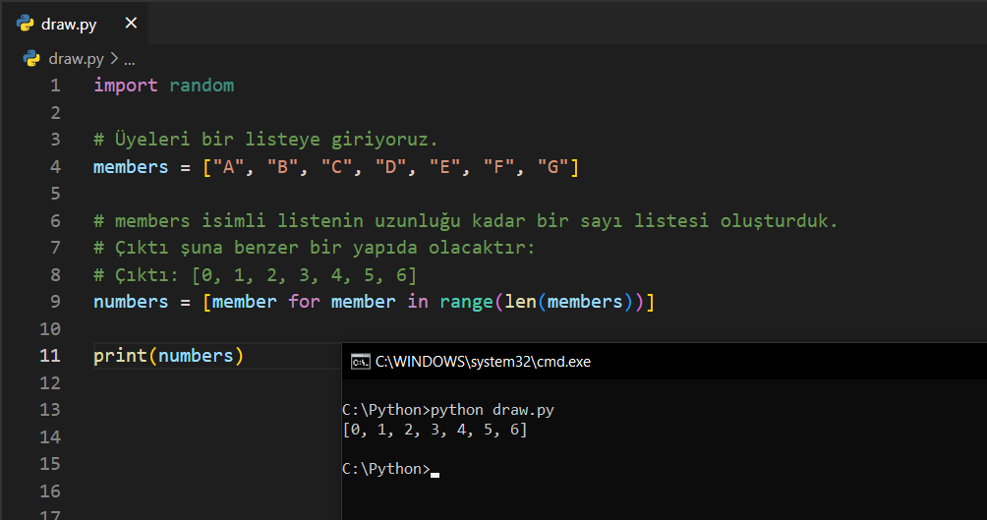
Task: Place cursor on the word random
Action: pyautogui.click(x=202, y=86)
